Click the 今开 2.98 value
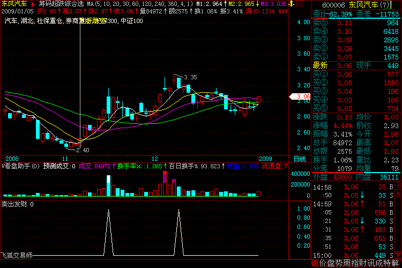402x268 pixels. 391,134
